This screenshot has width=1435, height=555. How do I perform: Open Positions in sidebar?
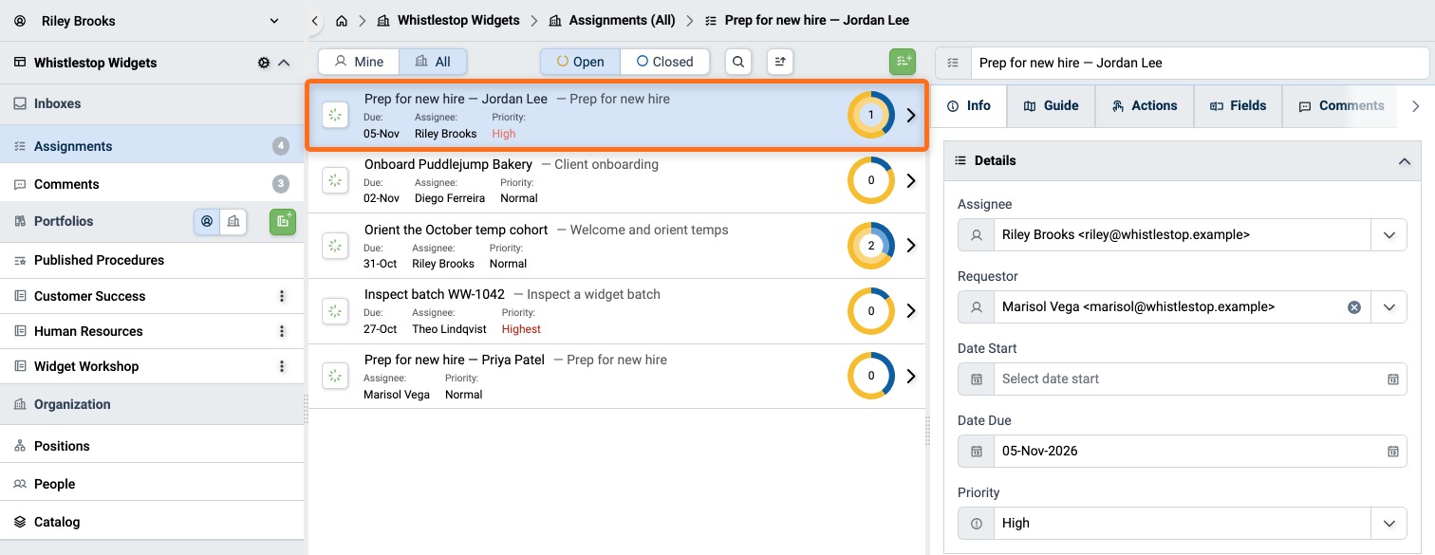(152, 446)
